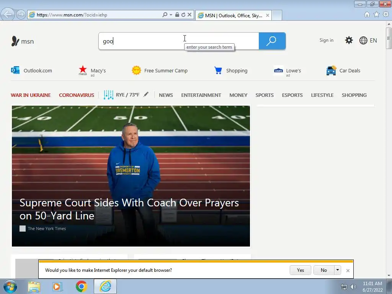Viewport: 392px width, 294px height.
Task: Click the Shopping cart icon
Action: pos(218,70)
